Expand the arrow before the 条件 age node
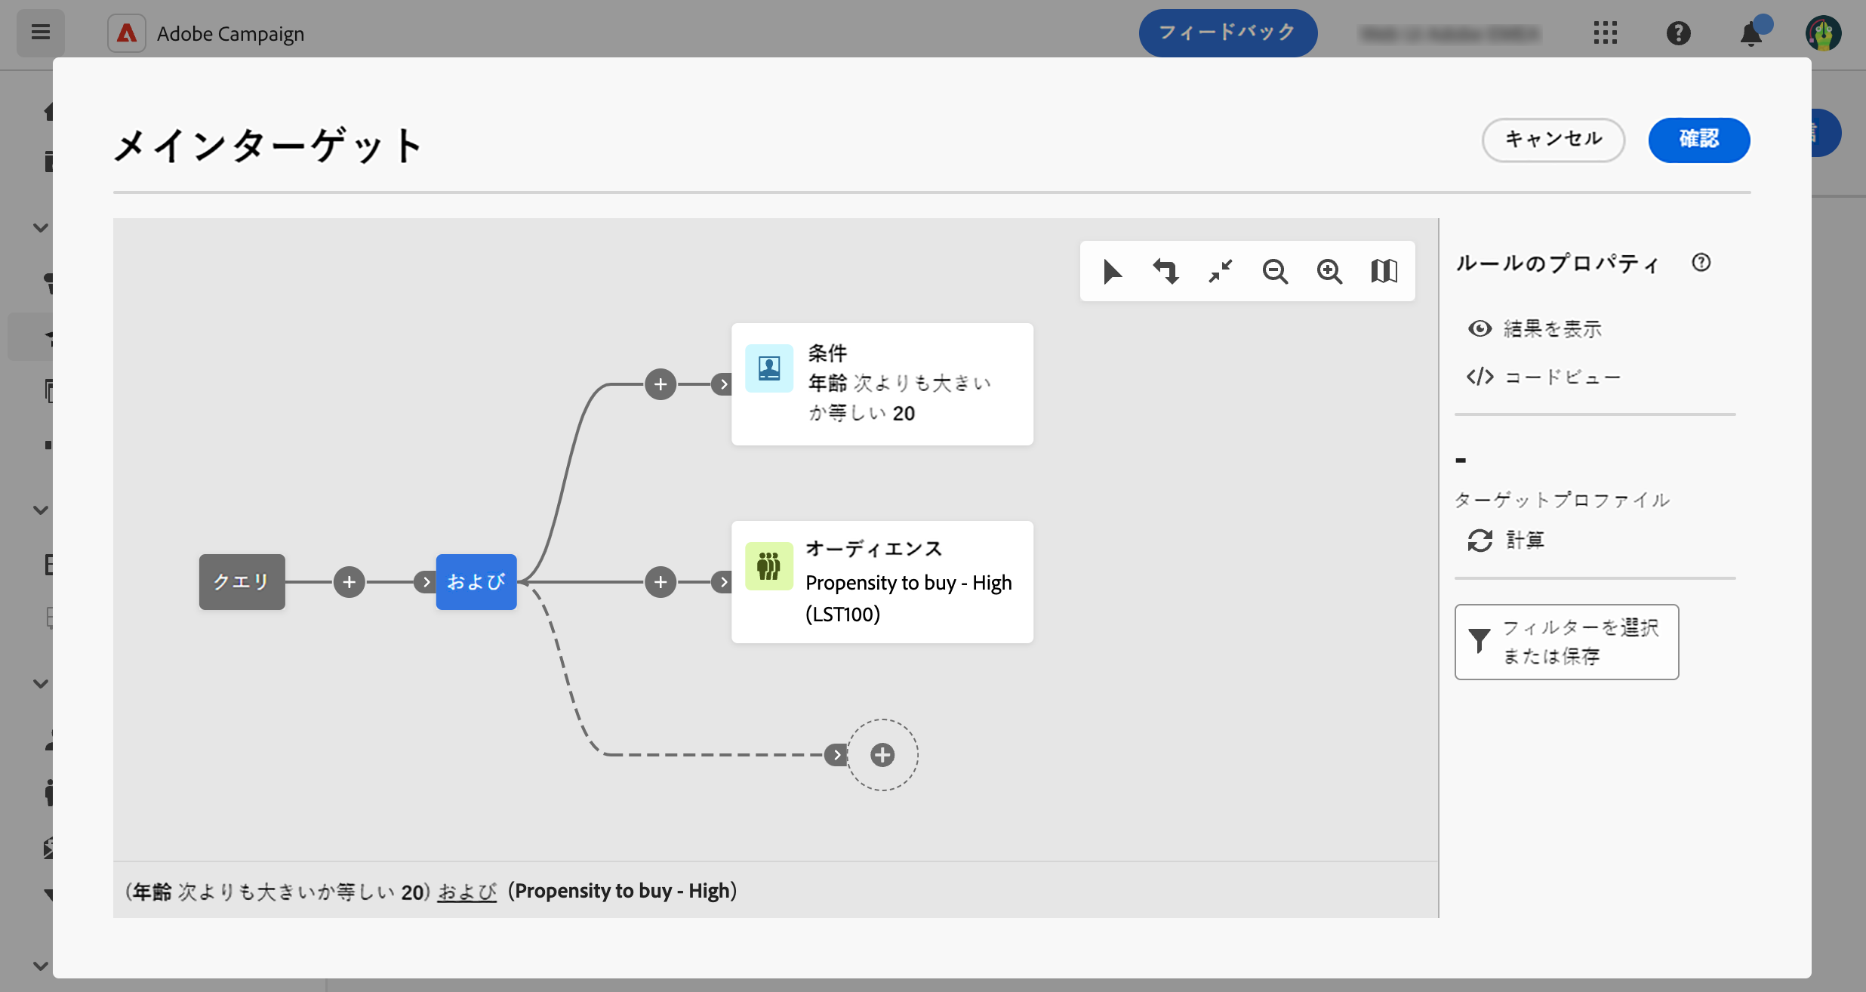Image resolution: width=1866 pixels, height=992 pixels. click(723, 384)
